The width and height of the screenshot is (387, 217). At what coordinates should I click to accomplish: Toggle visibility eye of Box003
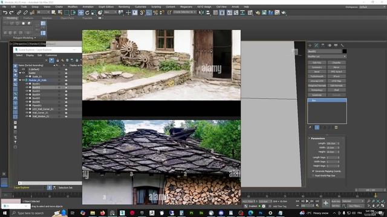[x=27, y=91]
